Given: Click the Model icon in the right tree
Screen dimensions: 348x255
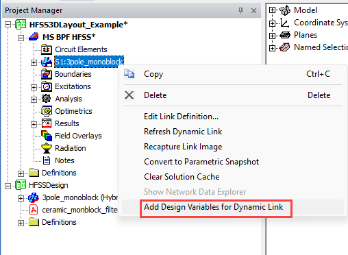Looking at the screenshot, I should click(284, 10).
